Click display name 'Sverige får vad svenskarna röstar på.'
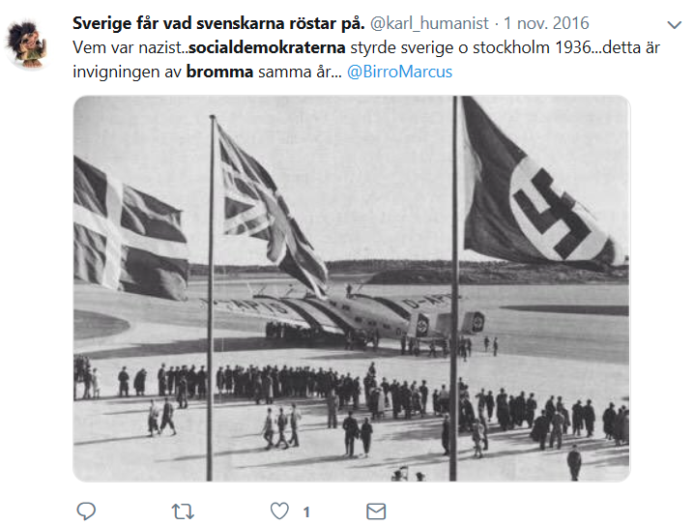 (x=218, y=23)
